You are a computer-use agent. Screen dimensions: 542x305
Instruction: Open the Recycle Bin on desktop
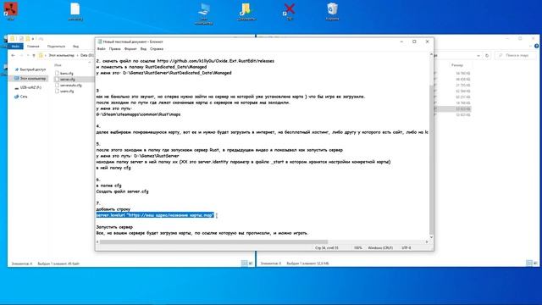(x=332, y=11)
